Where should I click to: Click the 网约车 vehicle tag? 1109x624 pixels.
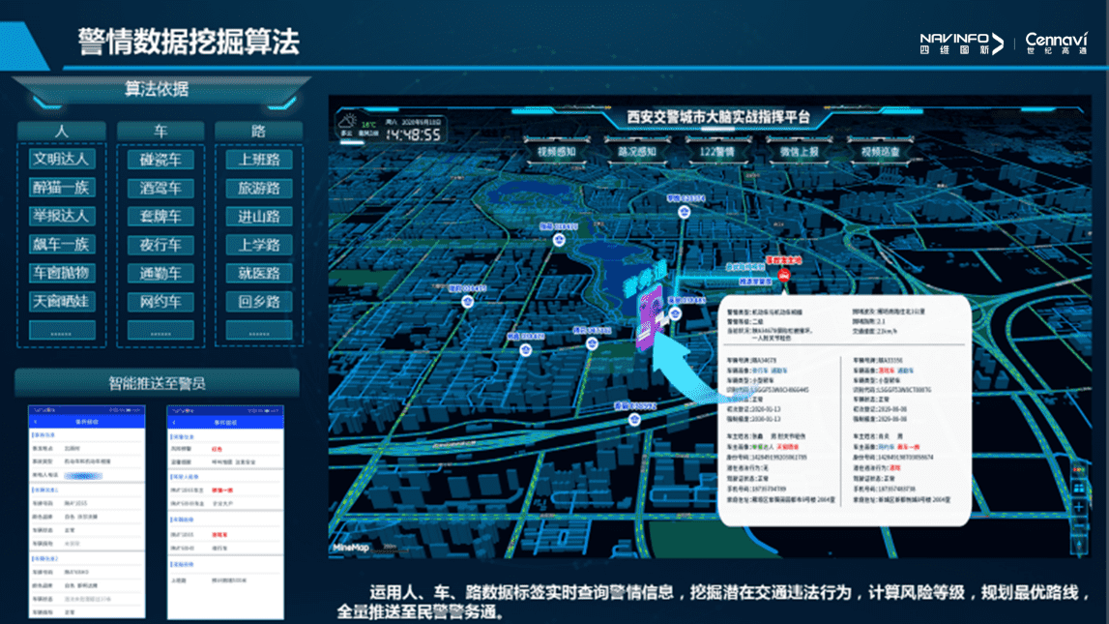point(161,302)
